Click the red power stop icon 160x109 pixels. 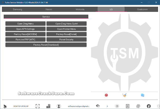click(x=106, y=95)
